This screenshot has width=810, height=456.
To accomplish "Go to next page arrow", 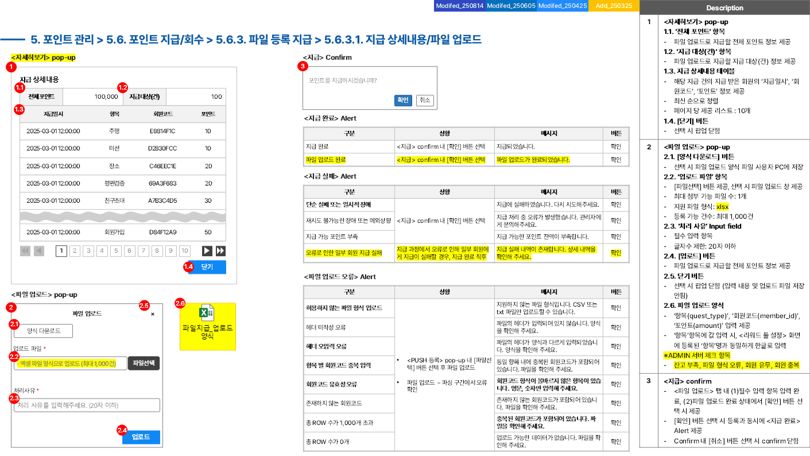I will point(207,251).
